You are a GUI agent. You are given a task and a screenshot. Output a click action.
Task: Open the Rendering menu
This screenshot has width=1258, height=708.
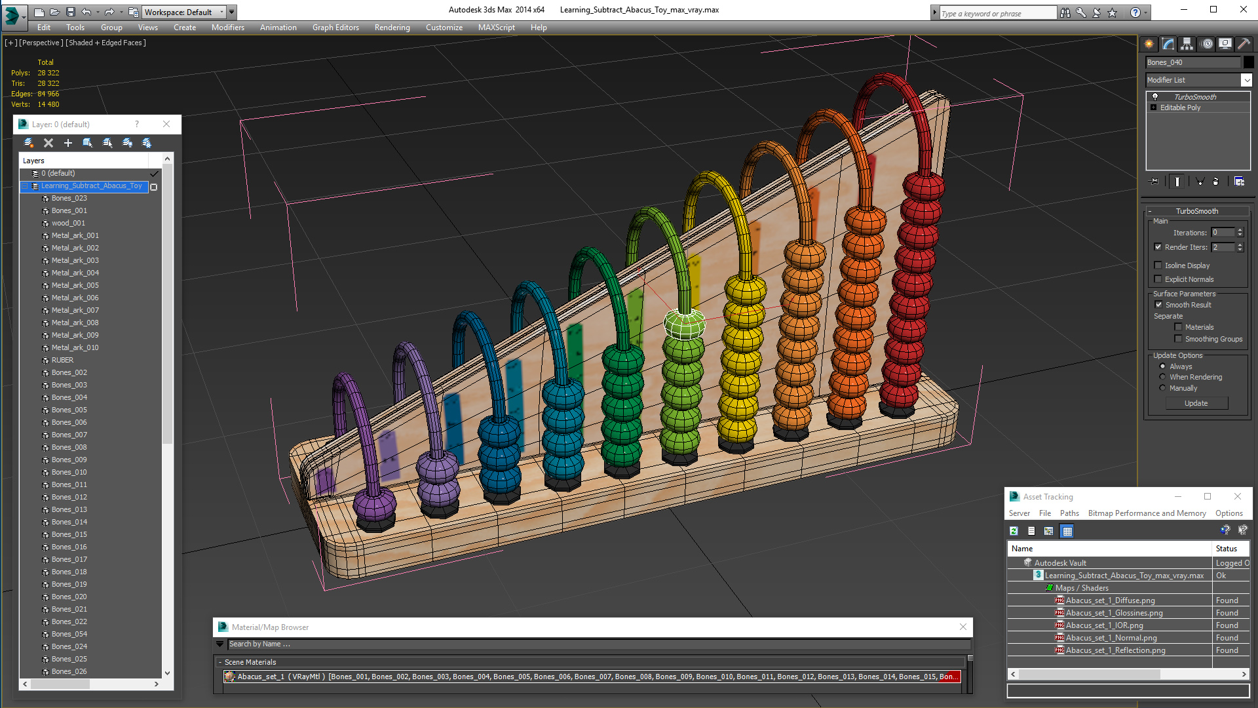coord(392,28)
